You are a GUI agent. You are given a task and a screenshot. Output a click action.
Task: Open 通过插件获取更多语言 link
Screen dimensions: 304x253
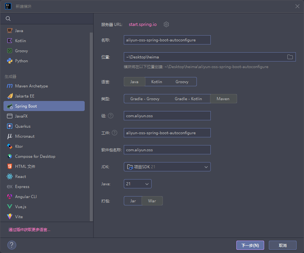click(29, 230)
